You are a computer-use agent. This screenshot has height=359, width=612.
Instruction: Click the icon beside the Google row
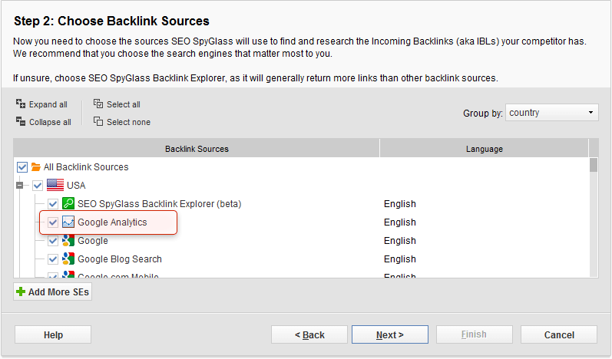[68, 241]
